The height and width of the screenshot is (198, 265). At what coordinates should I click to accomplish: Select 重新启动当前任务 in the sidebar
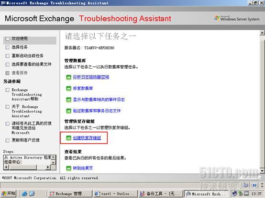tap(28, 56)
